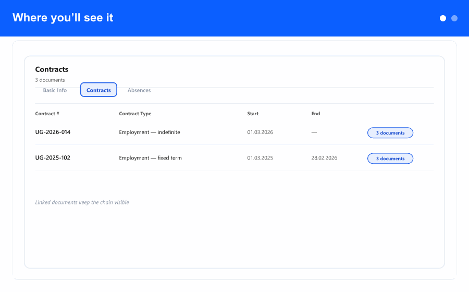The image size is (469, 292).
Task: Open 3 documents badge for UG-2025-102
Action: [x=390, y=159]
